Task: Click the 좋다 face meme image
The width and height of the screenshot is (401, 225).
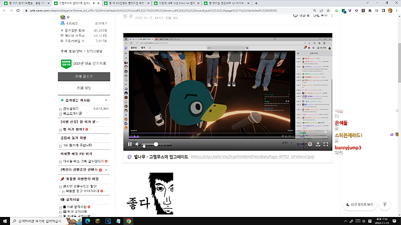Action: [150, 193]
